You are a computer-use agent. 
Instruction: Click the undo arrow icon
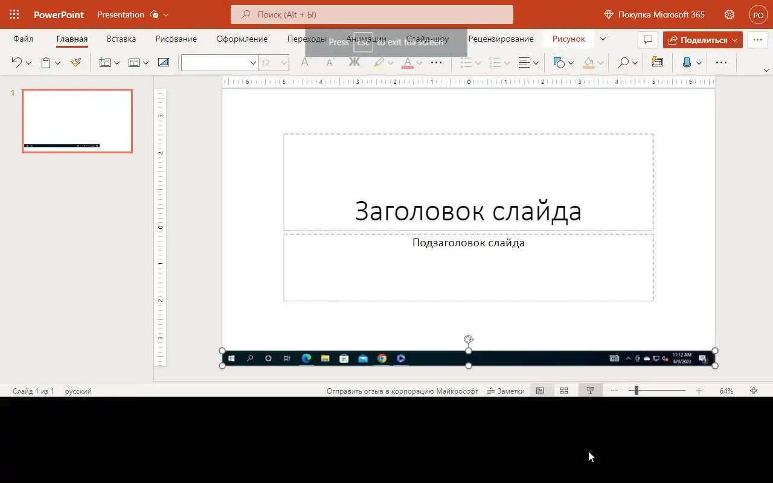pyautogui.click(x=17, y=62)
